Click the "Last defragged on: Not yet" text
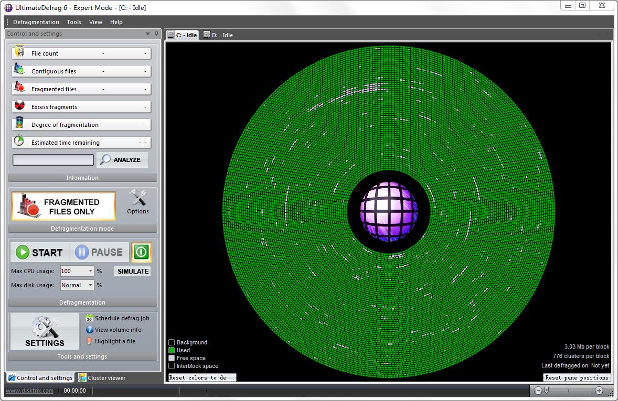The height and width of the screenshot is (401, 618). [x=575, y=365]
